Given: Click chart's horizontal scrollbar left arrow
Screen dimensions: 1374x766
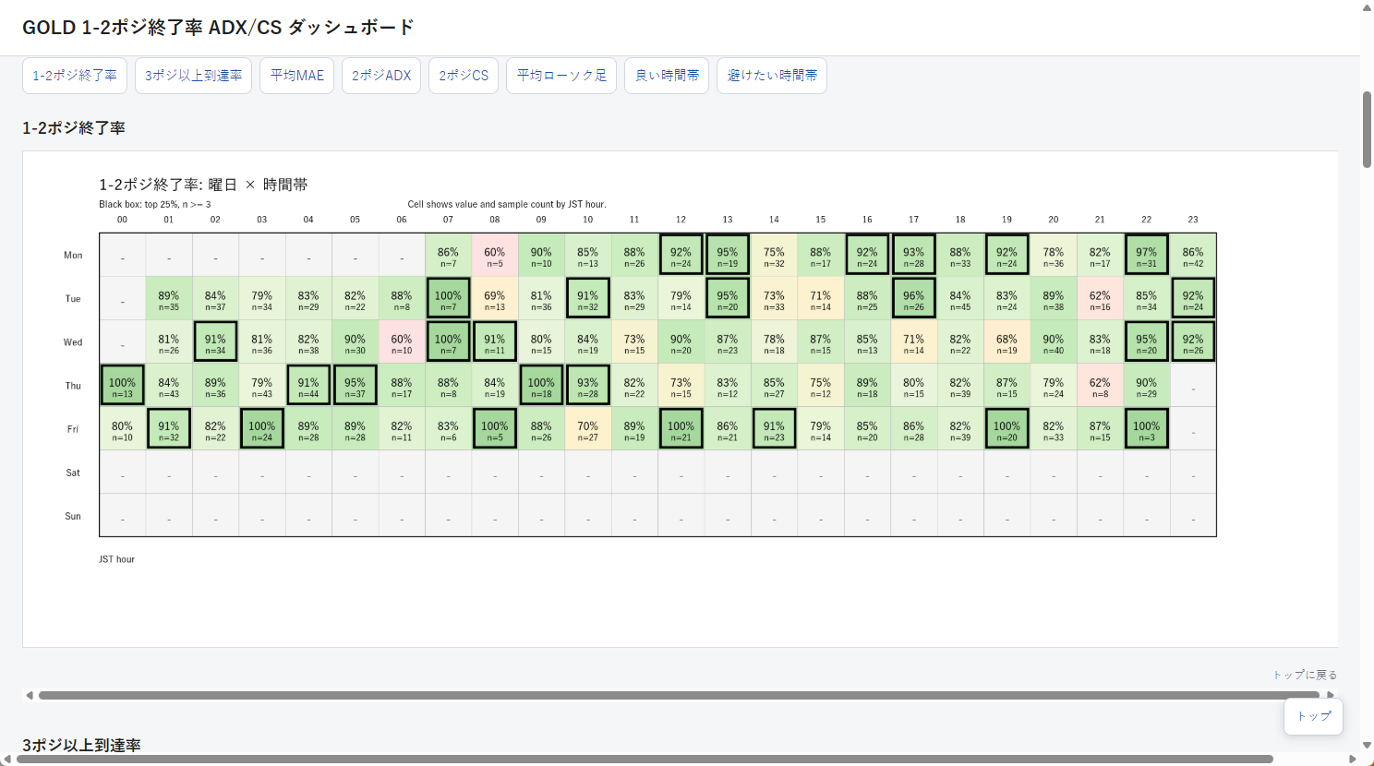Looking at the screenshot, I should tap(30, 695).
